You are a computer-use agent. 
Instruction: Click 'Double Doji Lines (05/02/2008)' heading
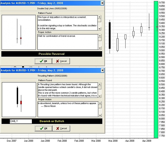[x=52, y=8]
